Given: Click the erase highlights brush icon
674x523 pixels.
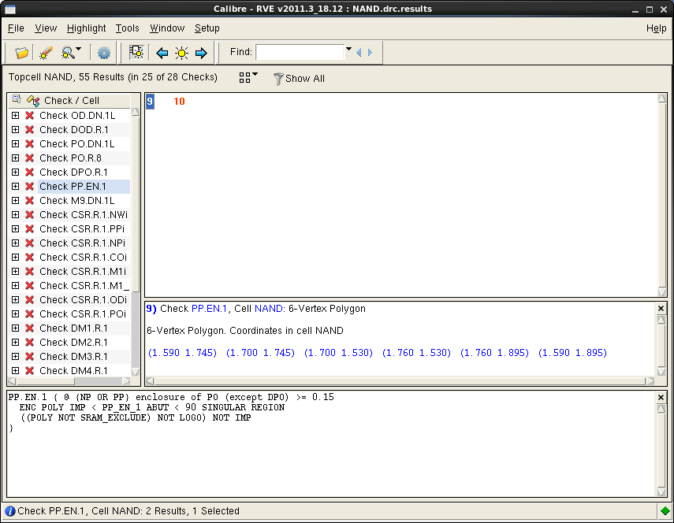Looking at the screenshot, I should [x=46, y=53].
